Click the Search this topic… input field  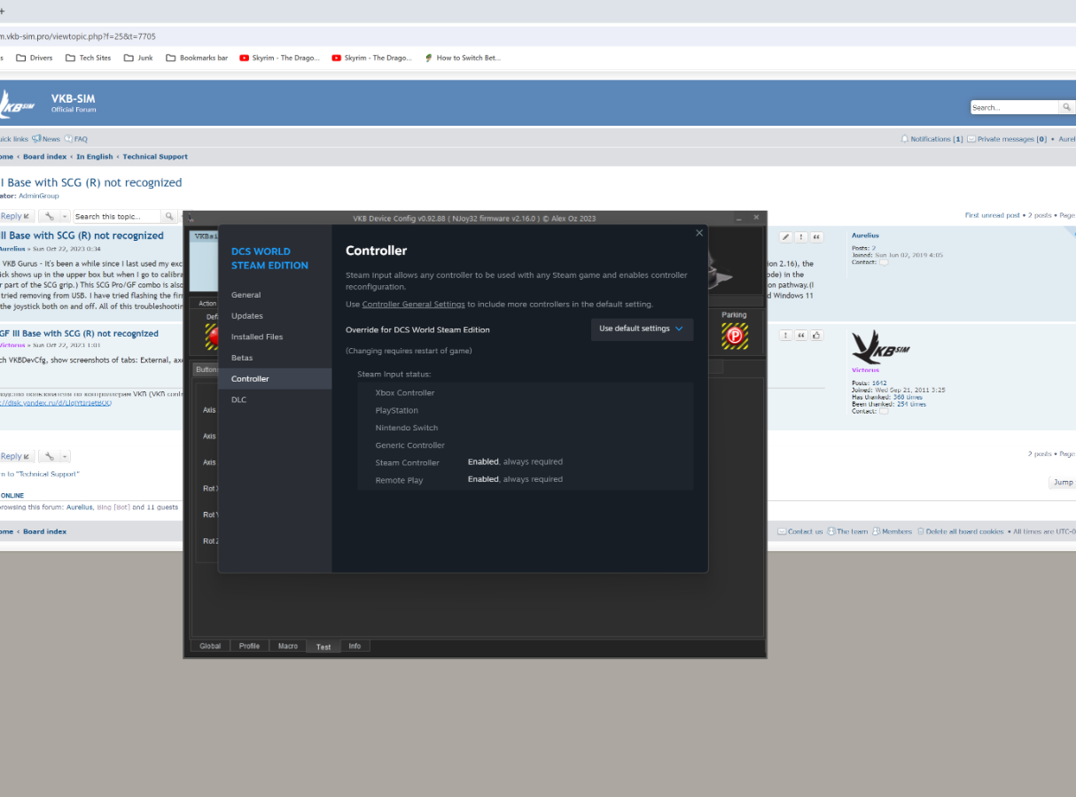point(116,216)
